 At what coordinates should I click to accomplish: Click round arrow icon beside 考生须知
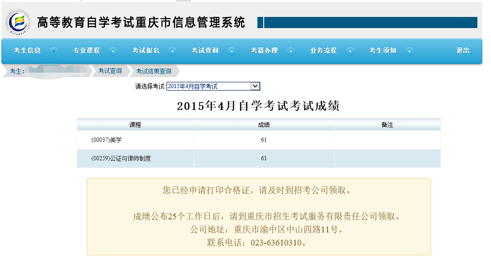(x=409, y=51)
